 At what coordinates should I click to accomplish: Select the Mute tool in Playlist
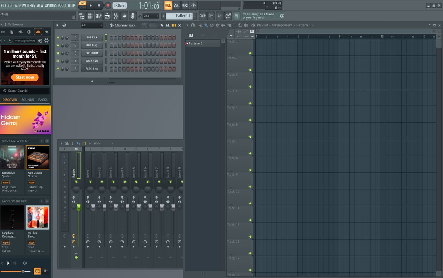pyautogui.click(x=217, y=25)
